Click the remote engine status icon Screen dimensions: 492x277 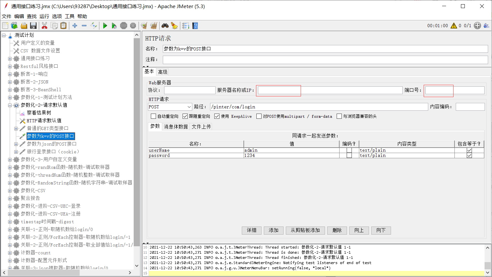coord(477,26)
